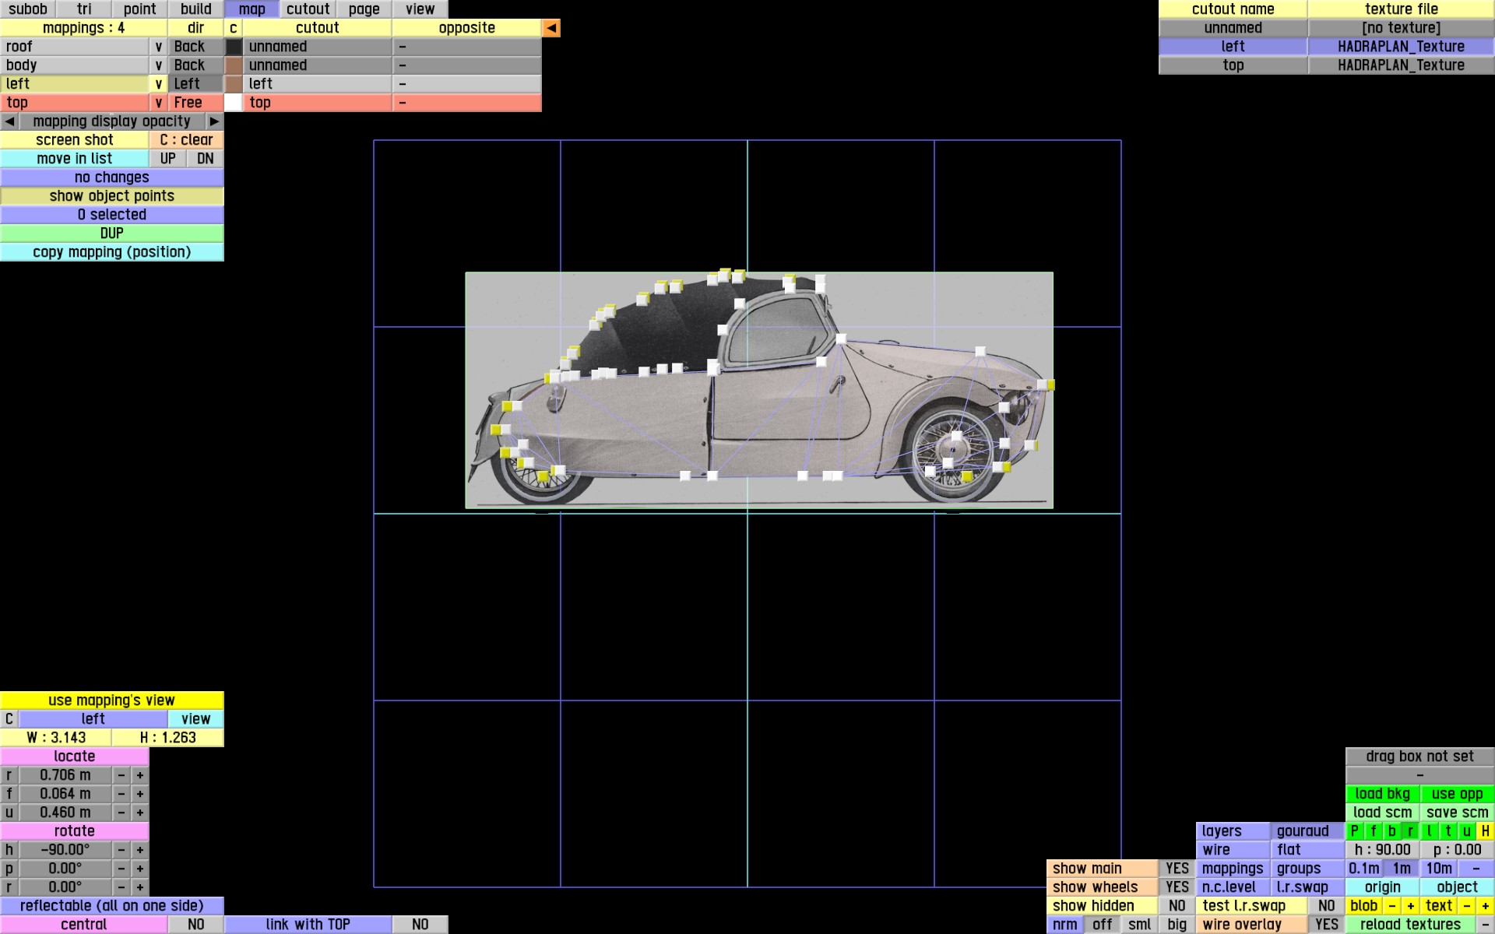Click the copy mapping (position) button

click(x=111, y=252)
